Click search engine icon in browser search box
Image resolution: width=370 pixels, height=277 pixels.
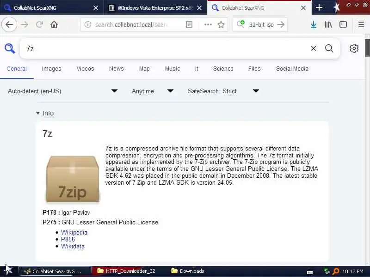click(x=240, y=24)
